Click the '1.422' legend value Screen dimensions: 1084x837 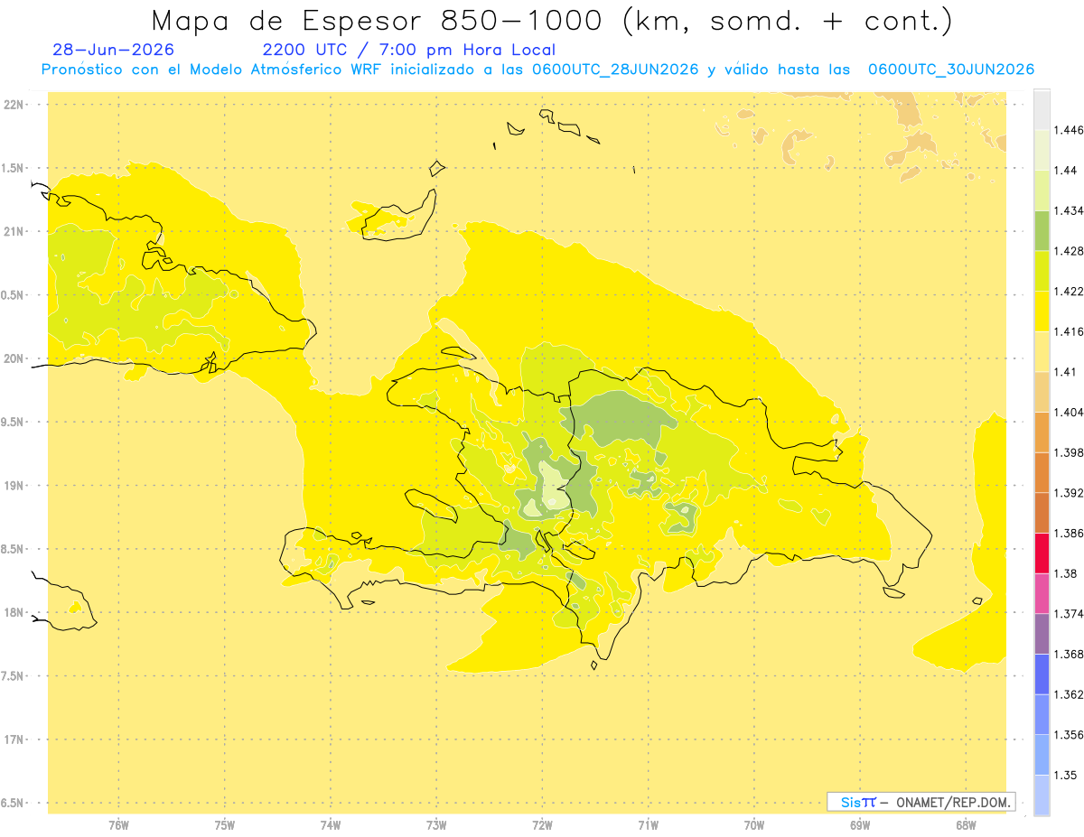click(x=1069, y=292)
